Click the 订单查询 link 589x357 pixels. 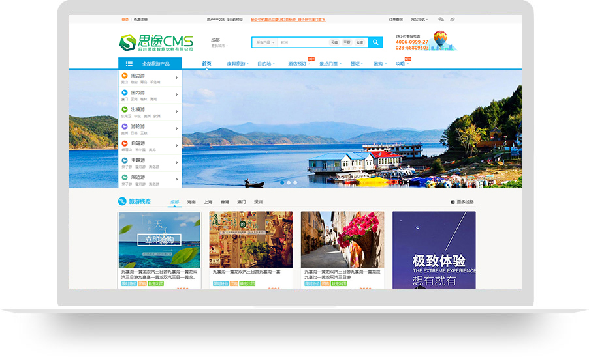pyautogui.click(x=396, y=20)
